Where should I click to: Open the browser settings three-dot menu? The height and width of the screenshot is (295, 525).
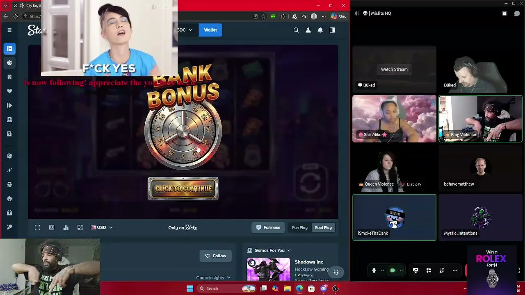pos(324,16)
